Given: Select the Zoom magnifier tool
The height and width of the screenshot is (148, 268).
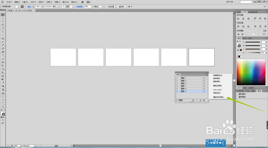Looking at the screenshot, I should click(3, 107).
